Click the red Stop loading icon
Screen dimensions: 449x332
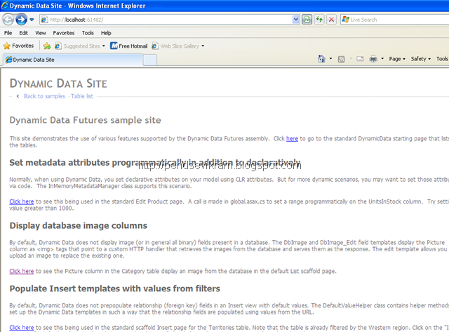click(x=331, y=20)
